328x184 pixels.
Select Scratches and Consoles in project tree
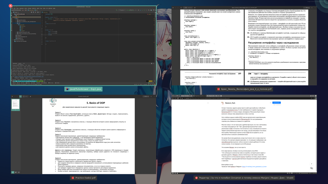click(x=20, y=41)
